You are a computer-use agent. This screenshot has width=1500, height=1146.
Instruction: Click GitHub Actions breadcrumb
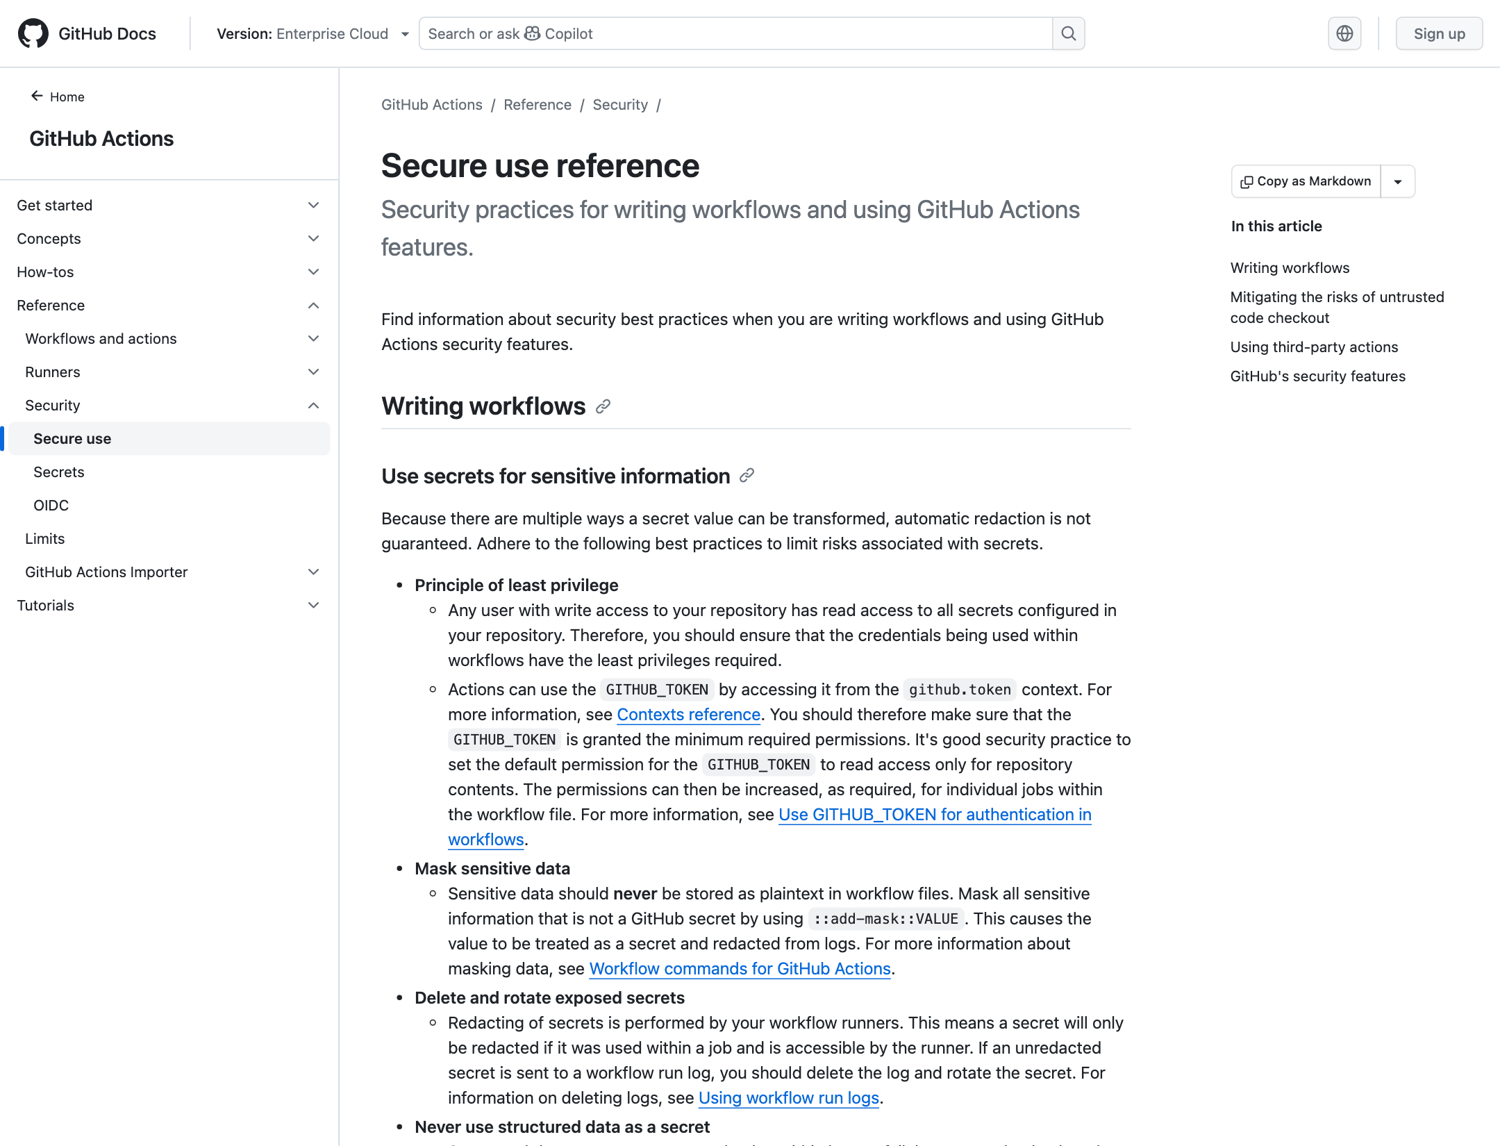tap(431, 105)
